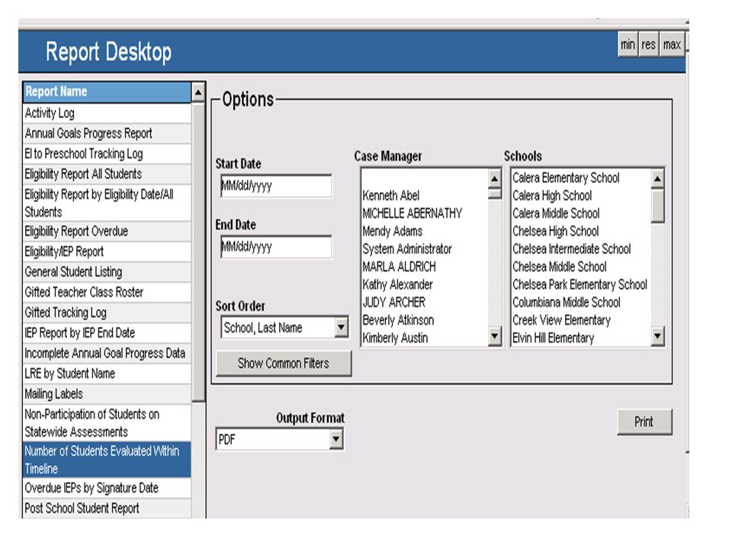Click the PDF output format value
The width and height of the screenshot is (732, 549).
pyautogui.click(x=227, y=439)
